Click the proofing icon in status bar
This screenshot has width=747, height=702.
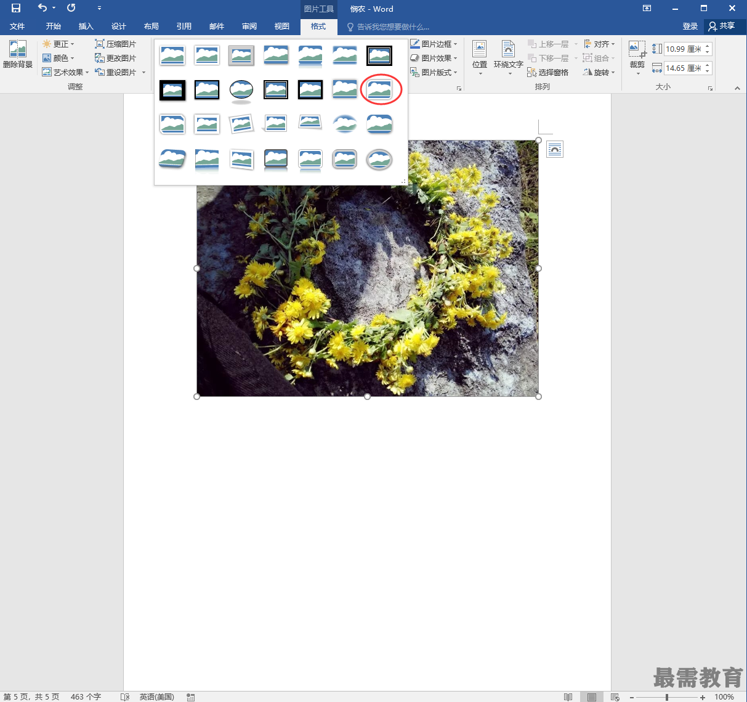(125, 696)
